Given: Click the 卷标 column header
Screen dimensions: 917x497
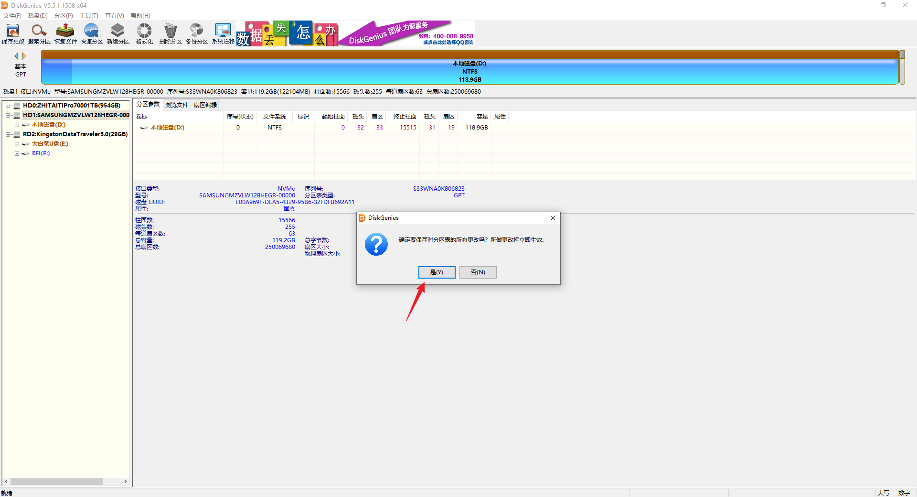Looking at the screenshot, I should coord(178,117).
